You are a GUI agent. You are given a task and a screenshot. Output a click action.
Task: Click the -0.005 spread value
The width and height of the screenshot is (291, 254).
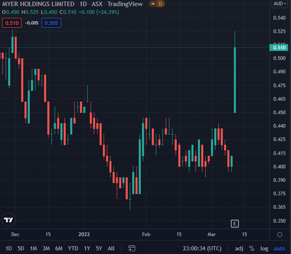coord(32,23)
